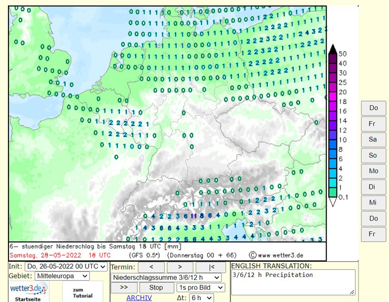Viewport: 389px width, 302px height.
Task: Go to next Termin with > button
Action: 180,267
